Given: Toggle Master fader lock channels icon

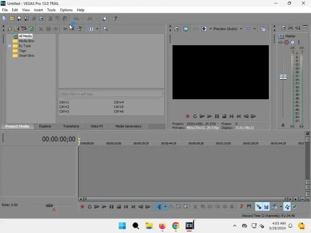Looking at the screenshot, I should [283, 125].
